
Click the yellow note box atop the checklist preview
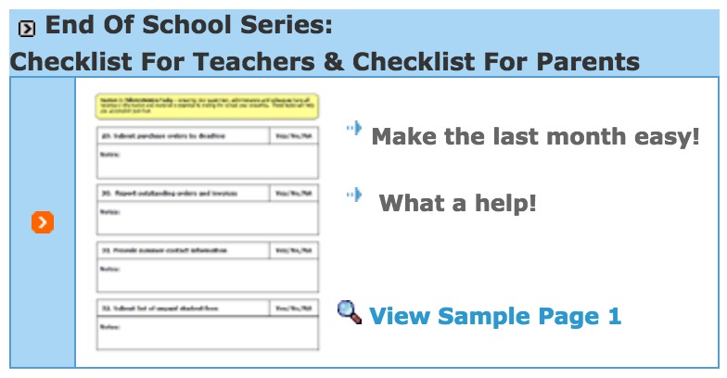(208, 107)
